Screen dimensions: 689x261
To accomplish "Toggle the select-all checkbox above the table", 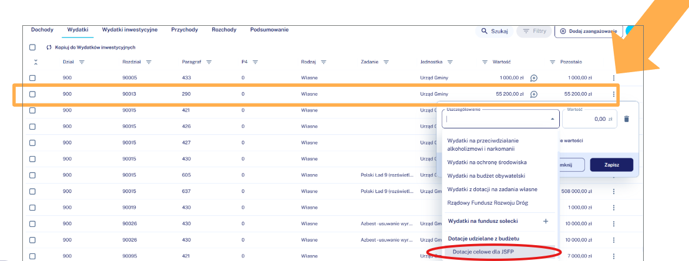I will click(x=33, y=48).
